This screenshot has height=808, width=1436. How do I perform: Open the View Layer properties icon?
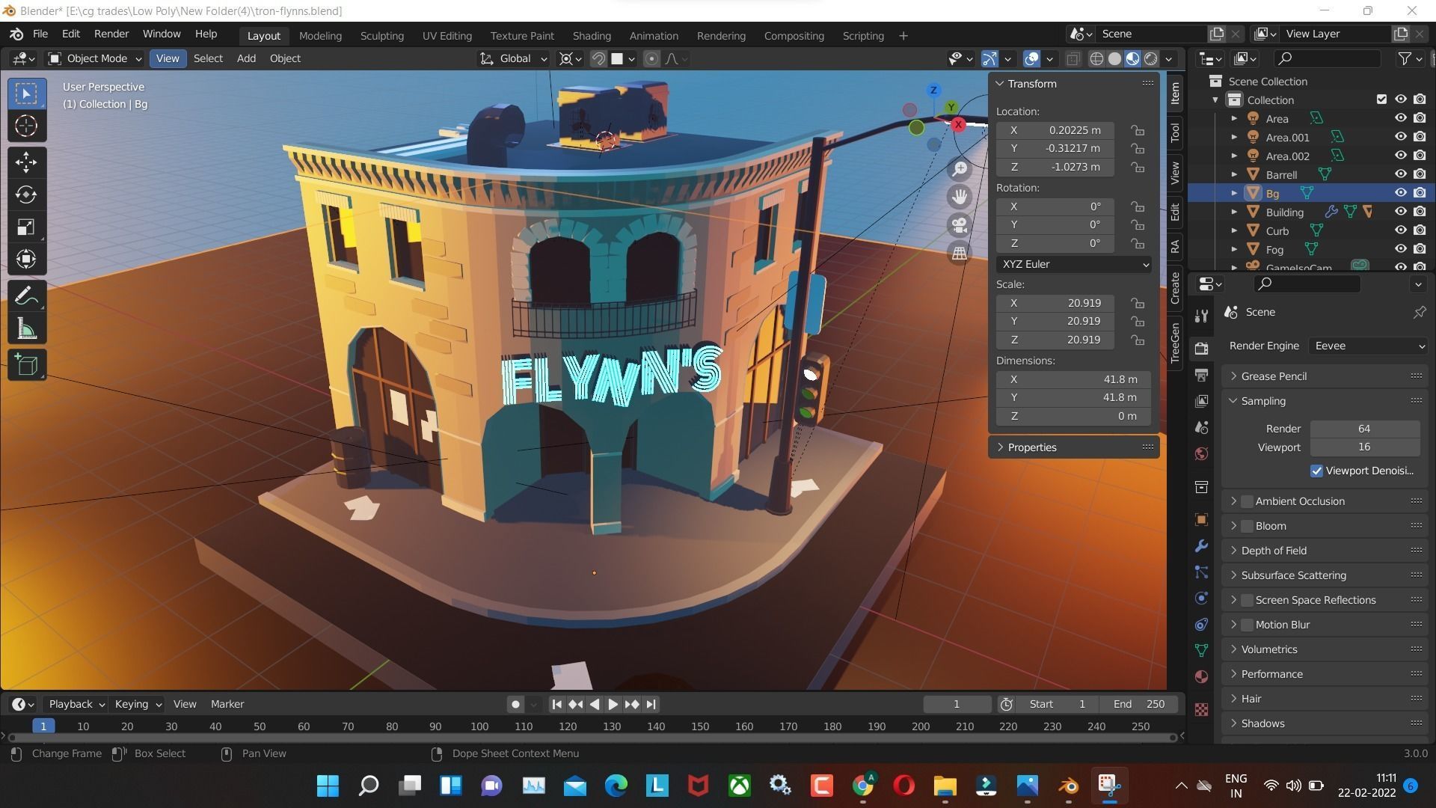point(1201,401)
